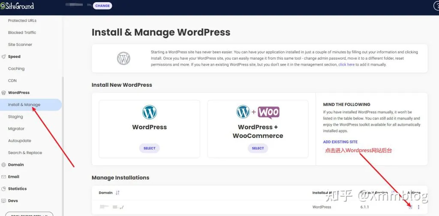Expand the Domain sidebar section
Image resolution: width=439 pixels, height=216 pixels.
(16, 164)
